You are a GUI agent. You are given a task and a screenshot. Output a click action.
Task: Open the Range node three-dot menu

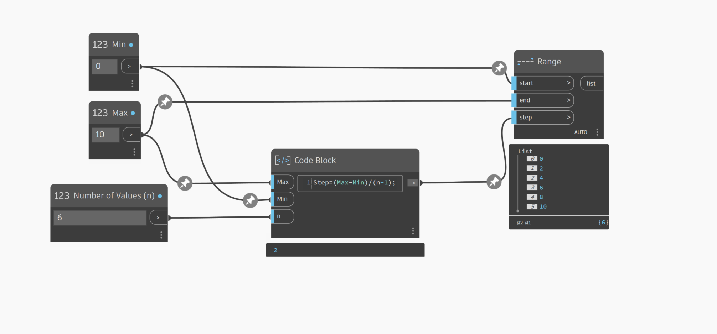click(x=597, y=132)
